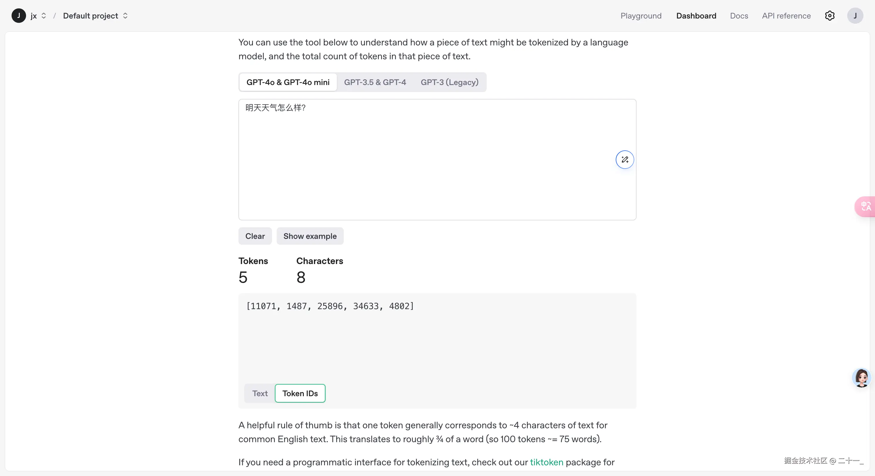Expand the jx organization switcher

38,16
